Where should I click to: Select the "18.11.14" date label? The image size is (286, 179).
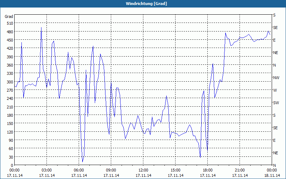coord(272,175)
